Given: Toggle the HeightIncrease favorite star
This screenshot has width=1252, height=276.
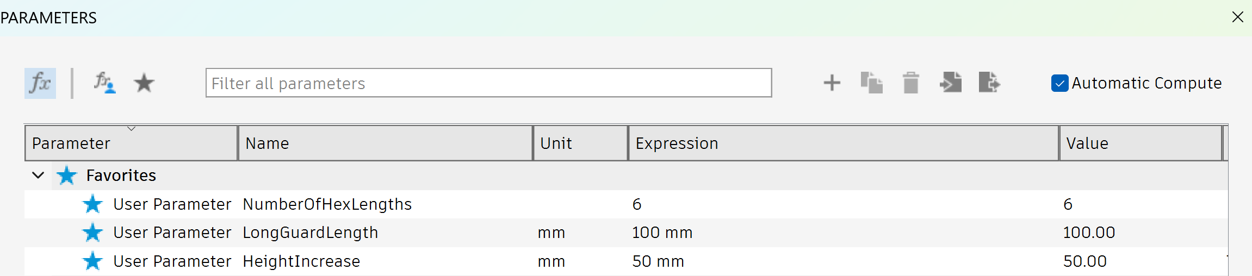Looking at the screenshot, I should (x=92, y=261).
